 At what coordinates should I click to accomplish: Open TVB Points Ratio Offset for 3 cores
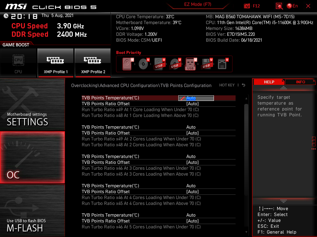click(x=158, y=162)
